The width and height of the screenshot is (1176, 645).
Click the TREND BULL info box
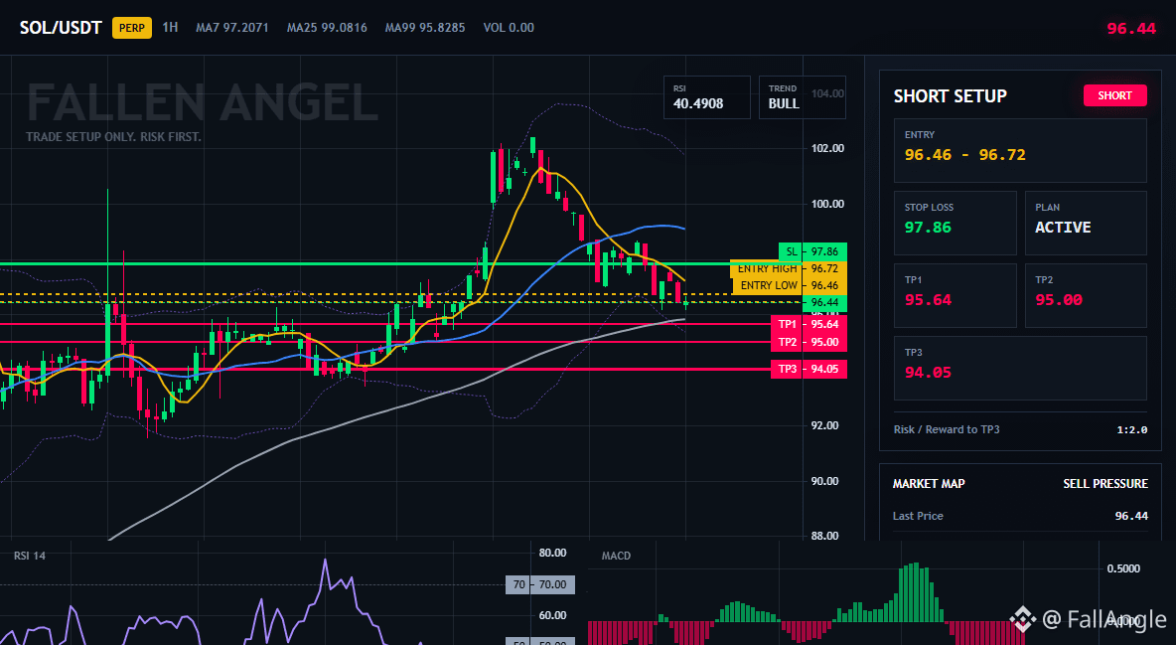802,97
